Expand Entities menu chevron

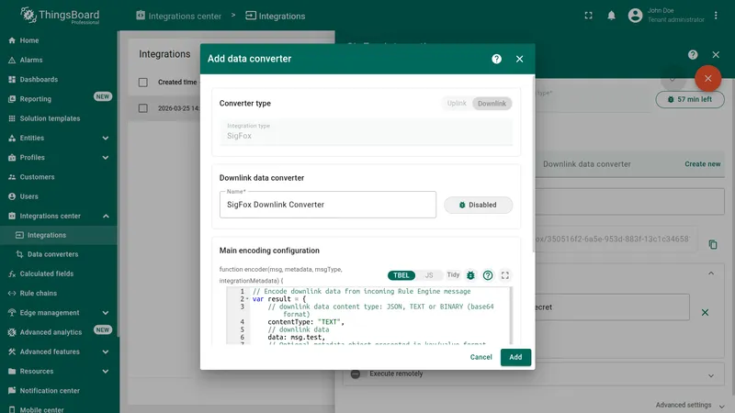(106, 139)
